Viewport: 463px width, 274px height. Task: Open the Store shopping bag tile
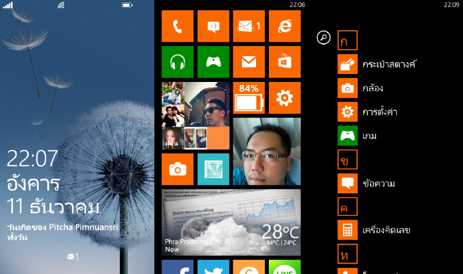click(x=284, y=62)
